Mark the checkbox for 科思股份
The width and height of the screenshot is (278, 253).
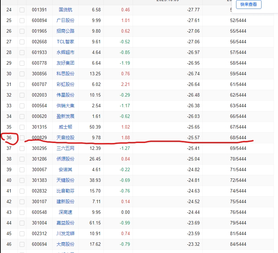[x=22, y=74]
